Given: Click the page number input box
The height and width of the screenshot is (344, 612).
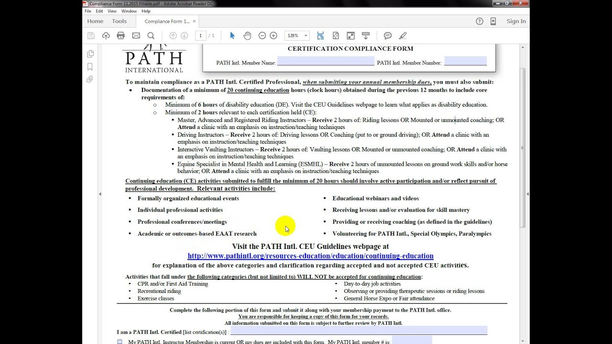Looking at the screenshot, I should [x=200, y=36].
